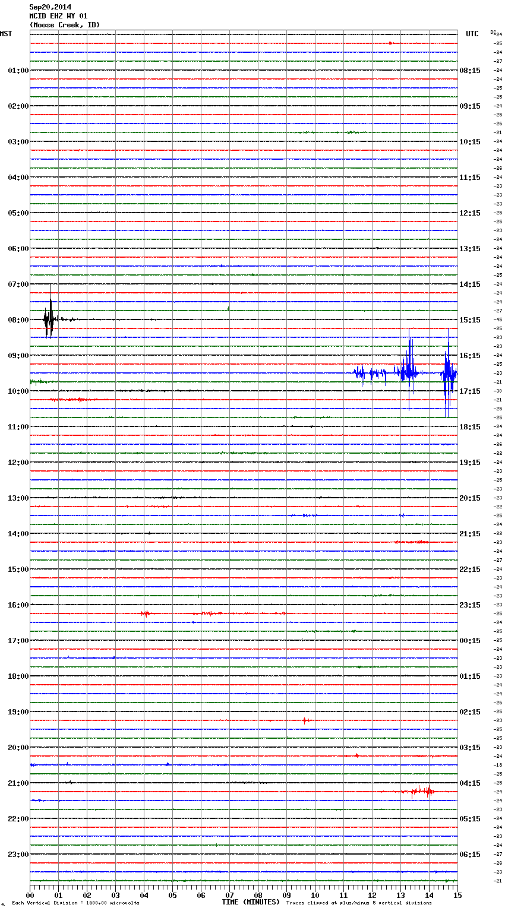Select the '20:00' MST time label
The image size is (505, 911).
tap(18, 748)
